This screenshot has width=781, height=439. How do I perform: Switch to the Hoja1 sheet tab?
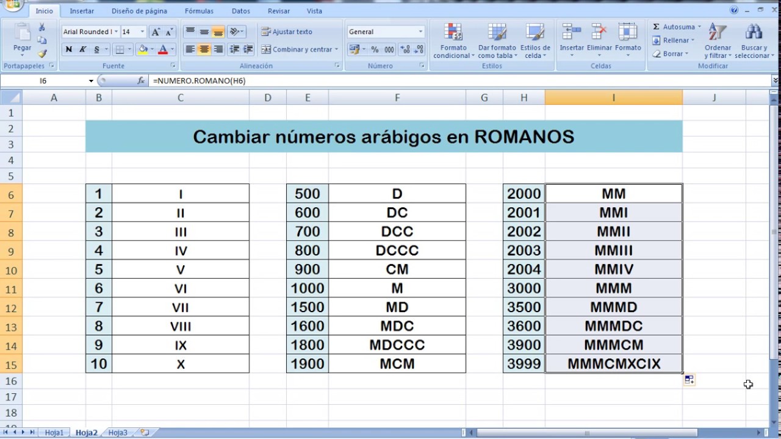[x=54, y=432]
